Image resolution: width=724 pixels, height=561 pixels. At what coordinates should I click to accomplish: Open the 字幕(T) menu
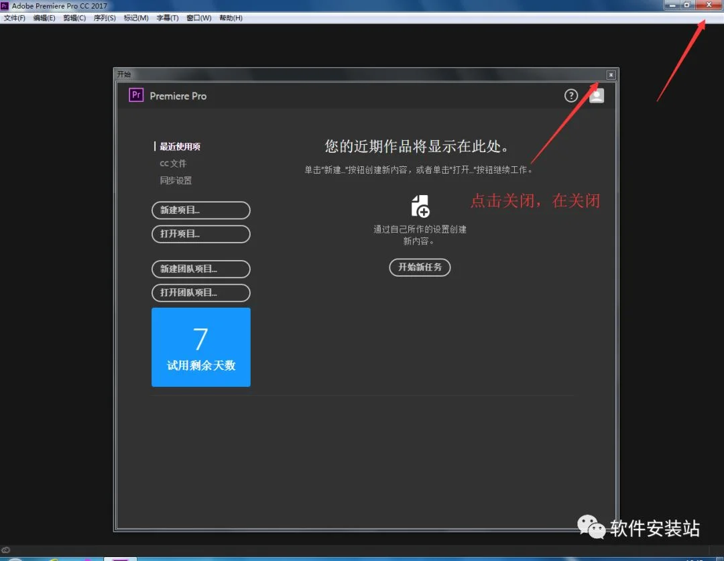point(167,18)
